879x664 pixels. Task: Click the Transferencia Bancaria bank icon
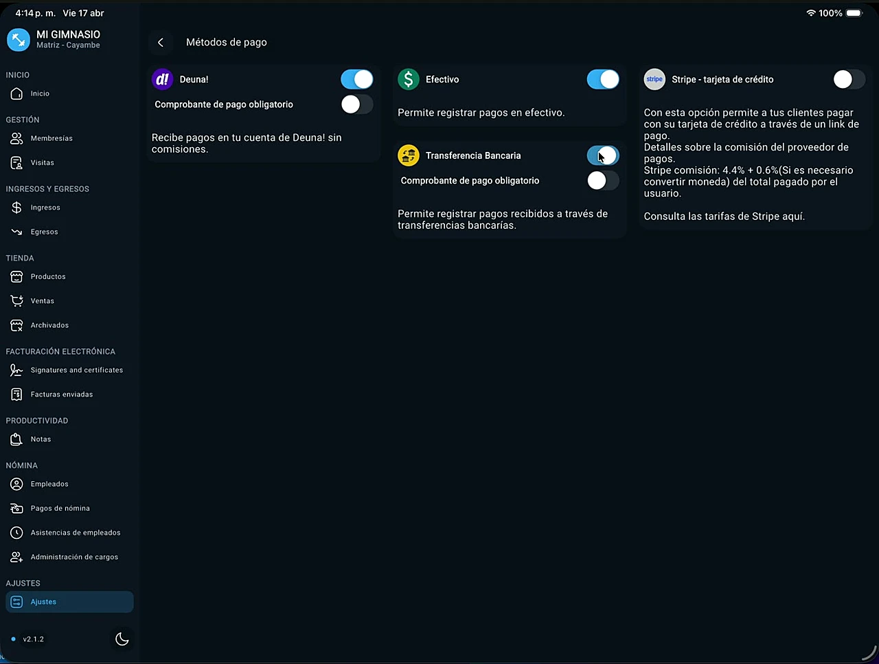[408, 155]
